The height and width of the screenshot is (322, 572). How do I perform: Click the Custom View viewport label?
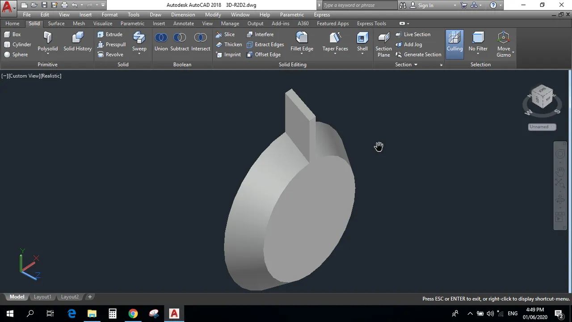(x=24, y=76)
